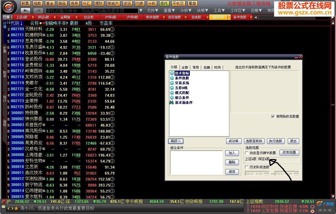
Task: Open the 基金 top category button
Action: (x=50, y=4)
